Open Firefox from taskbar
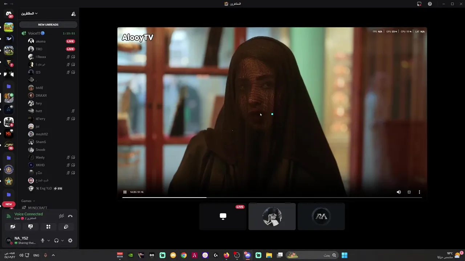 click(227, 255)
